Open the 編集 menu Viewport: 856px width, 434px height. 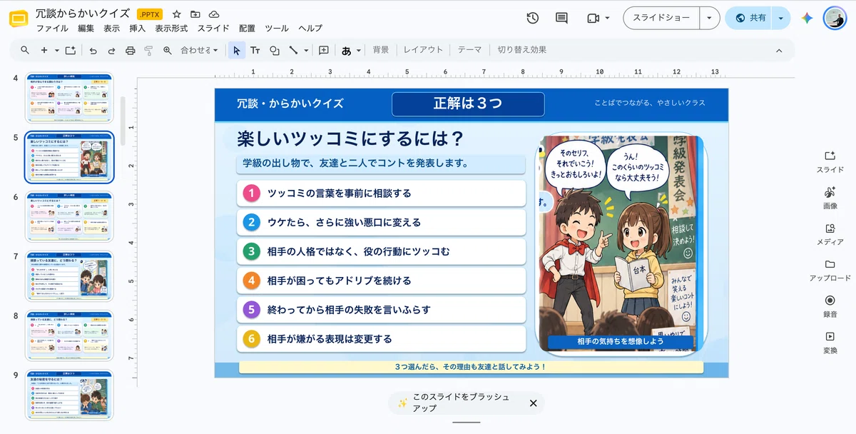point(86,29)
